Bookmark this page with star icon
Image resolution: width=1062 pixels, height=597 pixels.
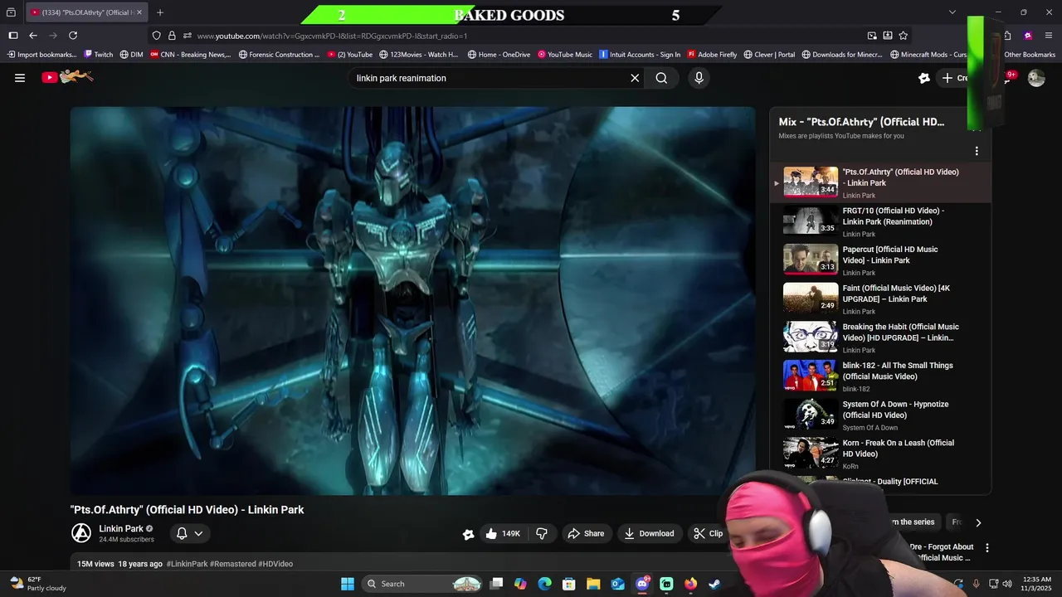(x=904, y=36)
